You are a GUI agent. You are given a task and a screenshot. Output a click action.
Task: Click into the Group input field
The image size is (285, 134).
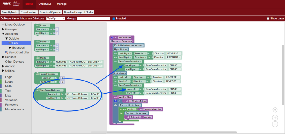click(x=94, y=19)
